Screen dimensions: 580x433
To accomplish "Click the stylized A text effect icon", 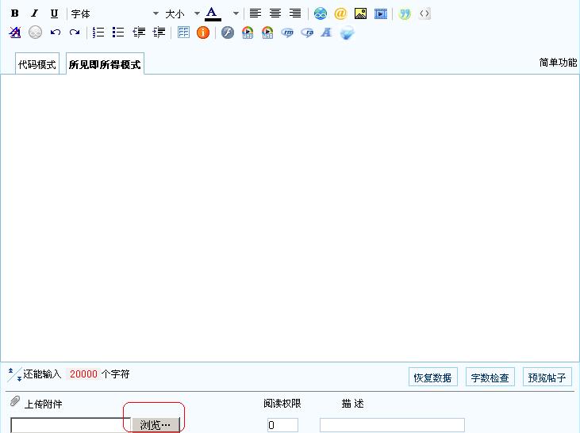I will [x=326, y=33].
